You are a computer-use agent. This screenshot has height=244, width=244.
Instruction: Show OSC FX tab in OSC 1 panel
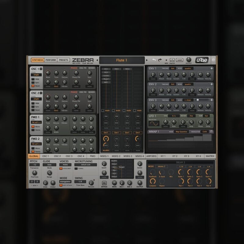pyautogui.click(x=83, y=68)
